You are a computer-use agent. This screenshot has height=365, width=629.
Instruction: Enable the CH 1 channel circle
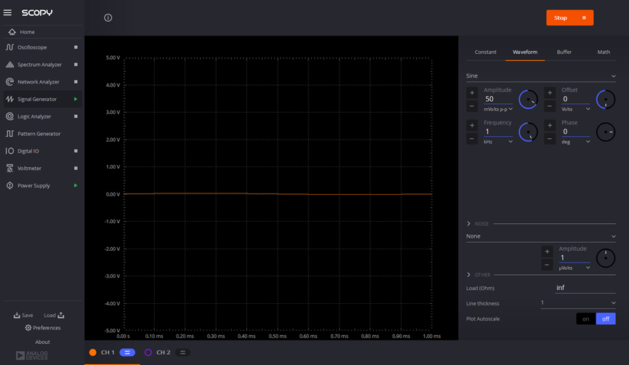coord(92,352)
